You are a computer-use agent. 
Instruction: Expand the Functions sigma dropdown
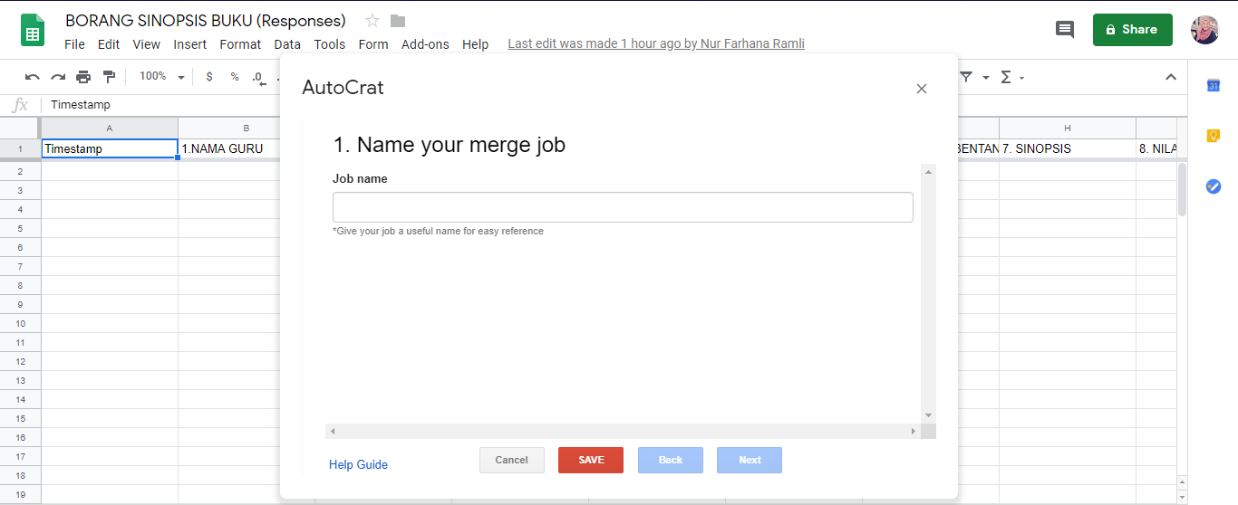pyautogui.click(x=1011, y=77)
